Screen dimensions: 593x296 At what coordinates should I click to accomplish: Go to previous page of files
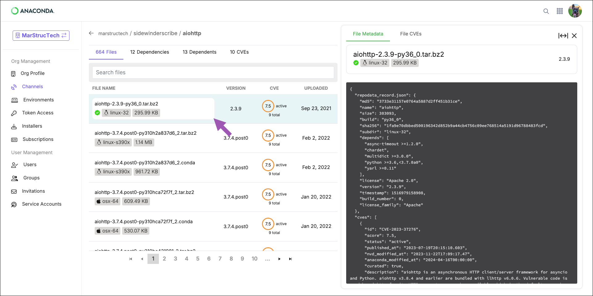(x=142, y=259)
